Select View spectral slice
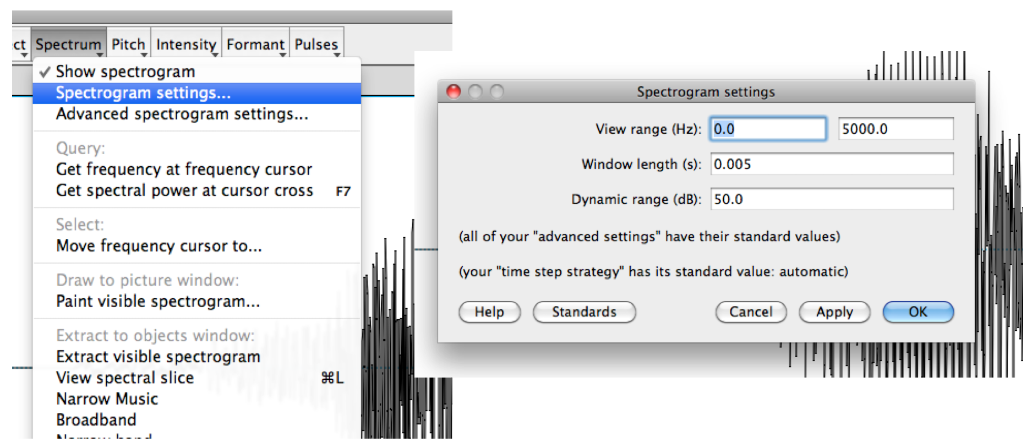The width and height of the screenshot is (1032, 448). [x=196, y=378]
